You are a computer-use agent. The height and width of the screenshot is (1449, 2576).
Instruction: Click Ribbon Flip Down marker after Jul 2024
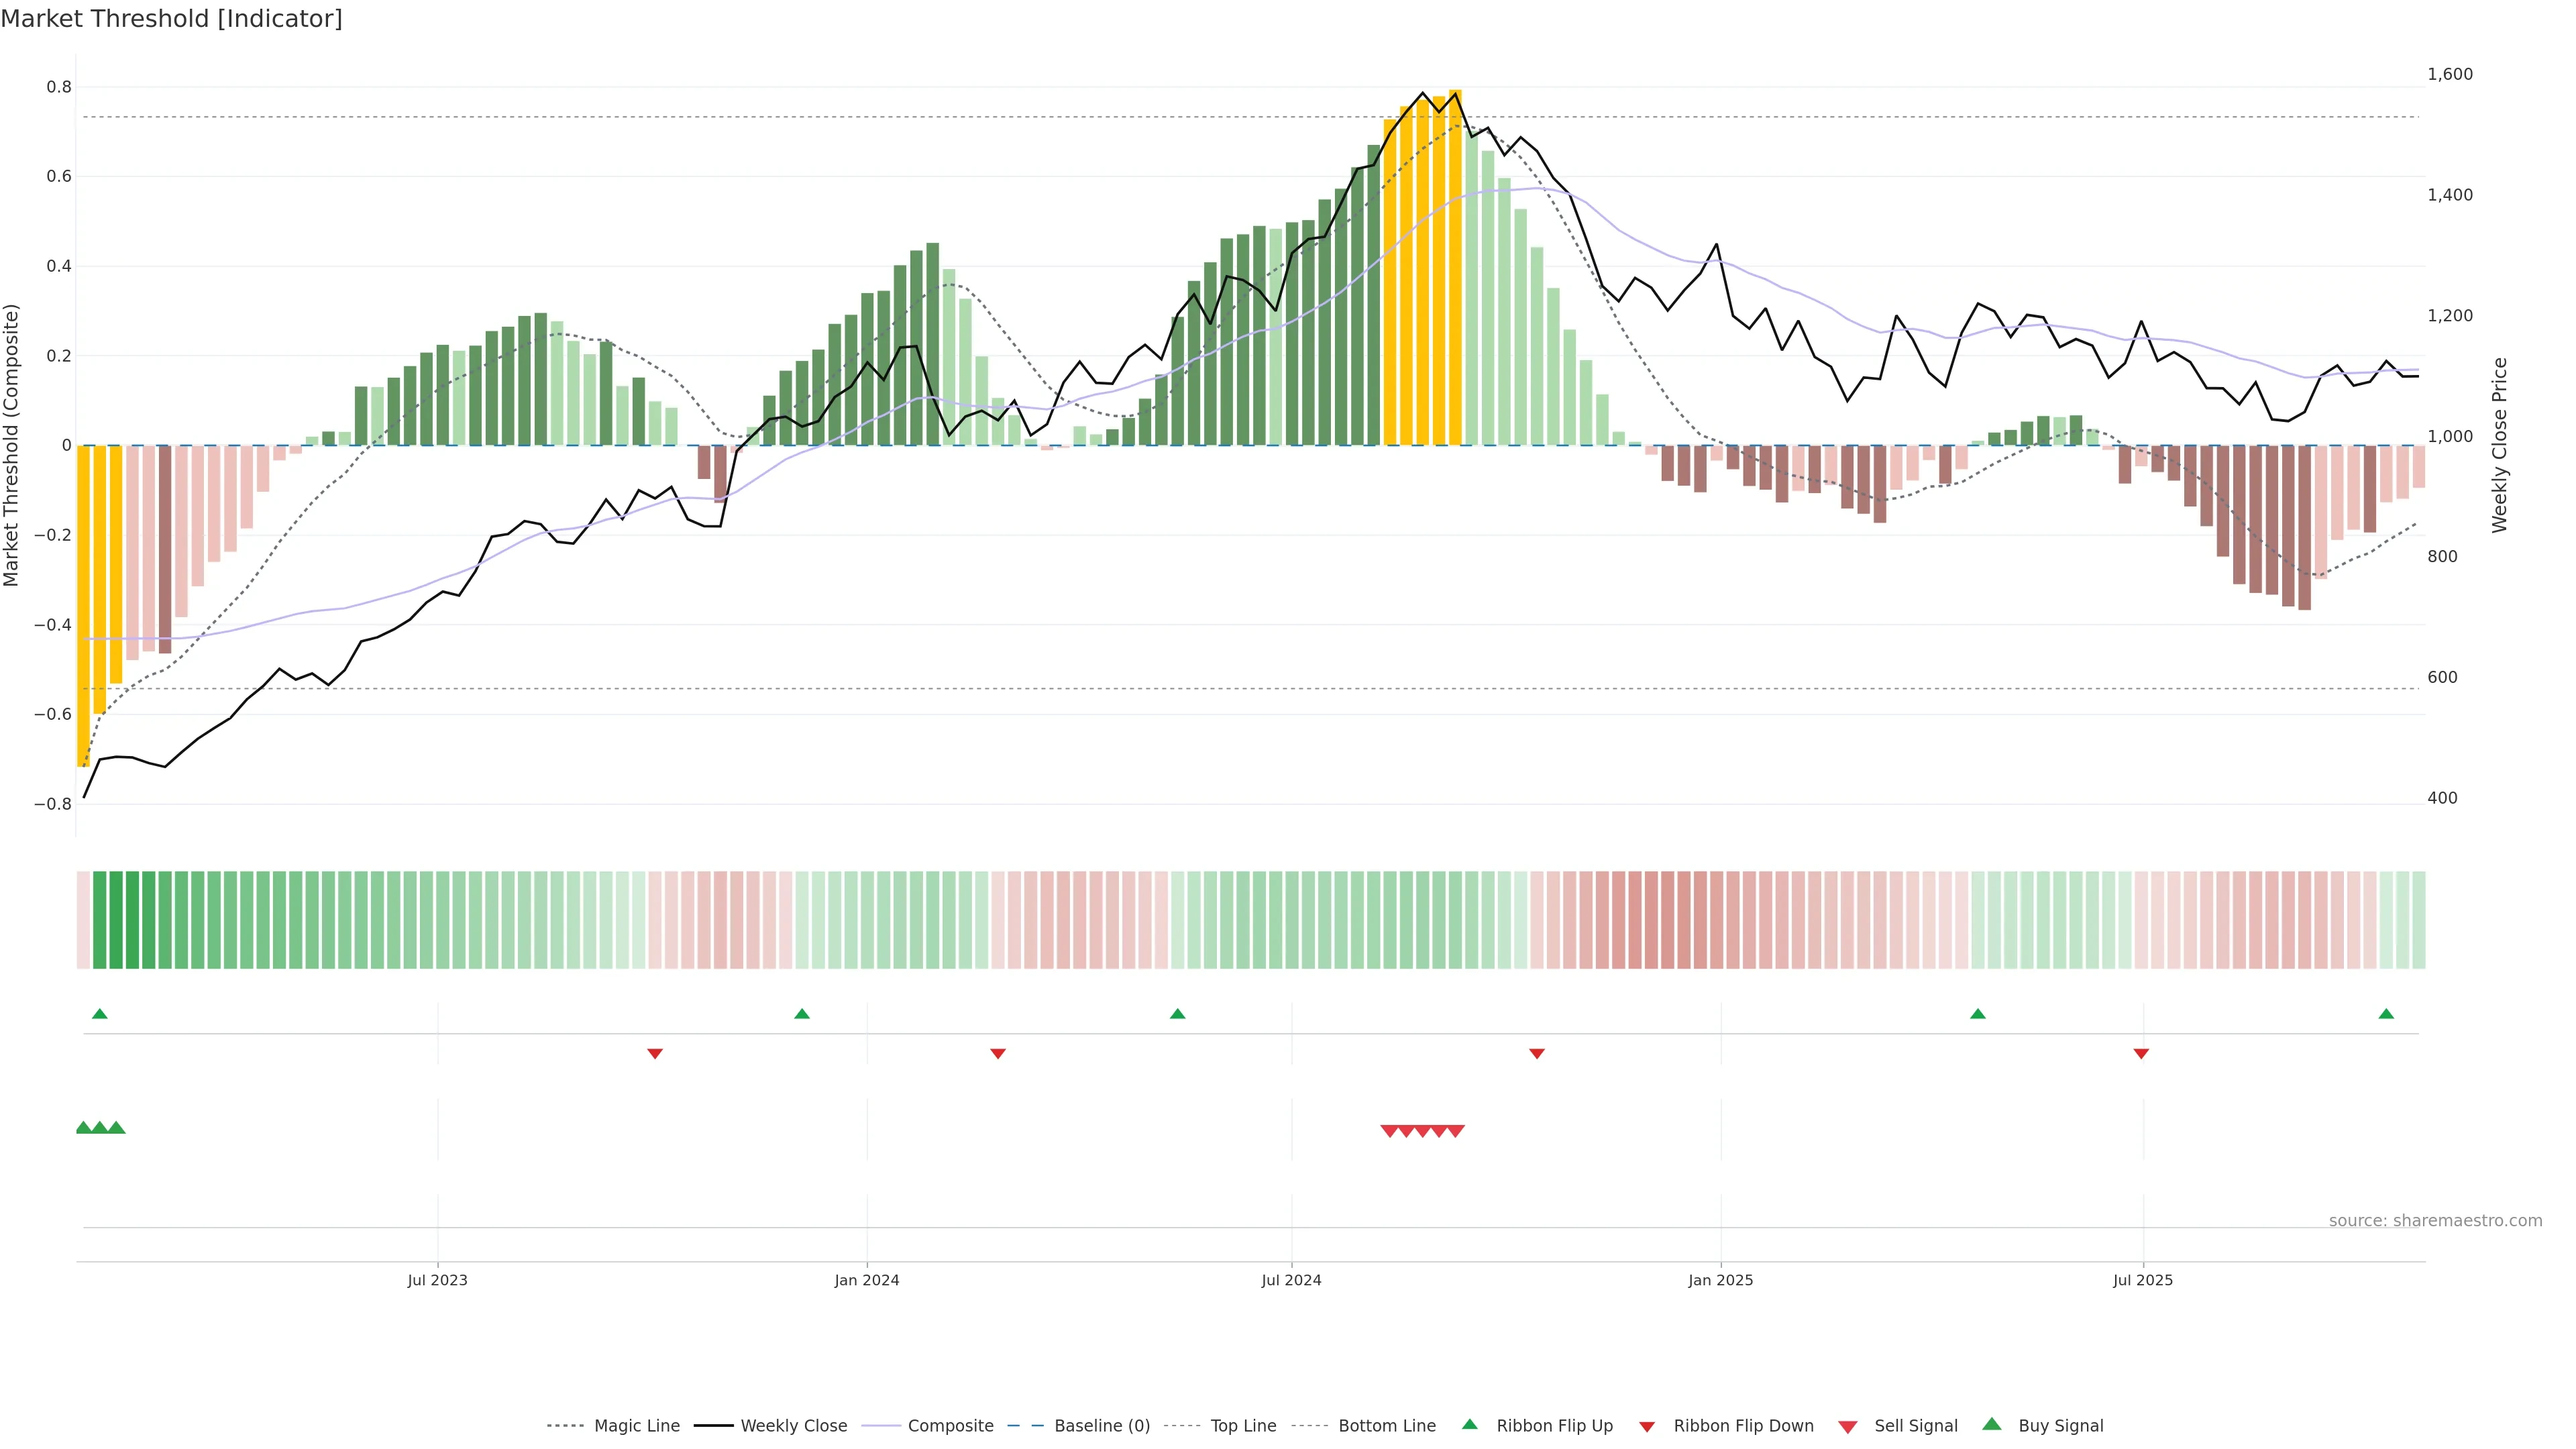[1537, 1053]
